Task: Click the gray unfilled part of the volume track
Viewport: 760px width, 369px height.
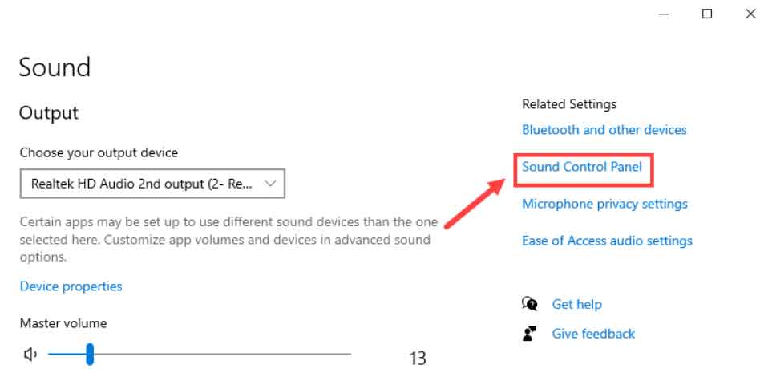Action: (222, 355)
